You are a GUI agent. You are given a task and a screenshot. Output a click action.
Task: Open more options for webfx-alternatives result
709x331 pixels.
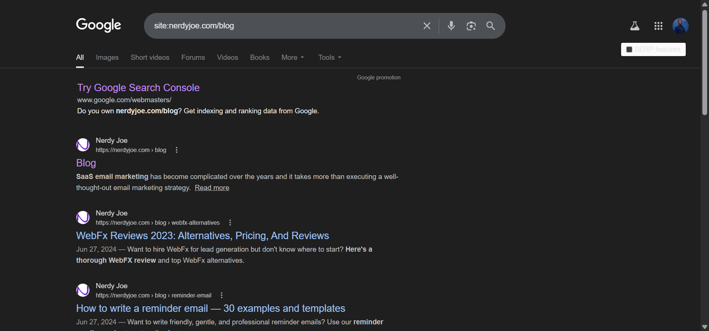[230, 223]
